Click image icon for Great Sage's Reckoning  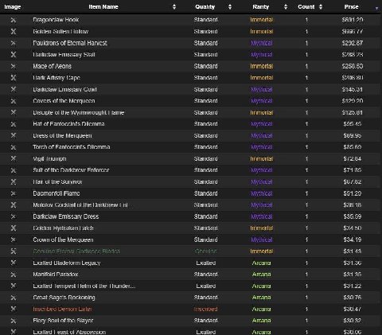tap(14, 298)
